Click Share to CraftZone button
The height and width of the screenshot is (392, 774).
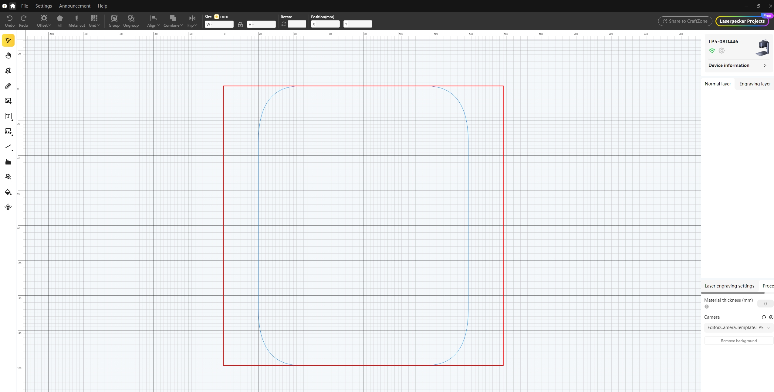point(685,21)
